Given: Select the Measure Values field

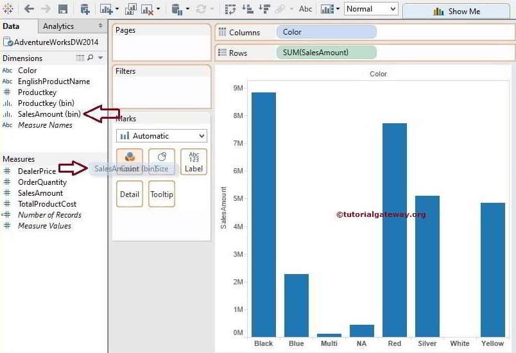Looking at the screenshot, I should 44,226.
